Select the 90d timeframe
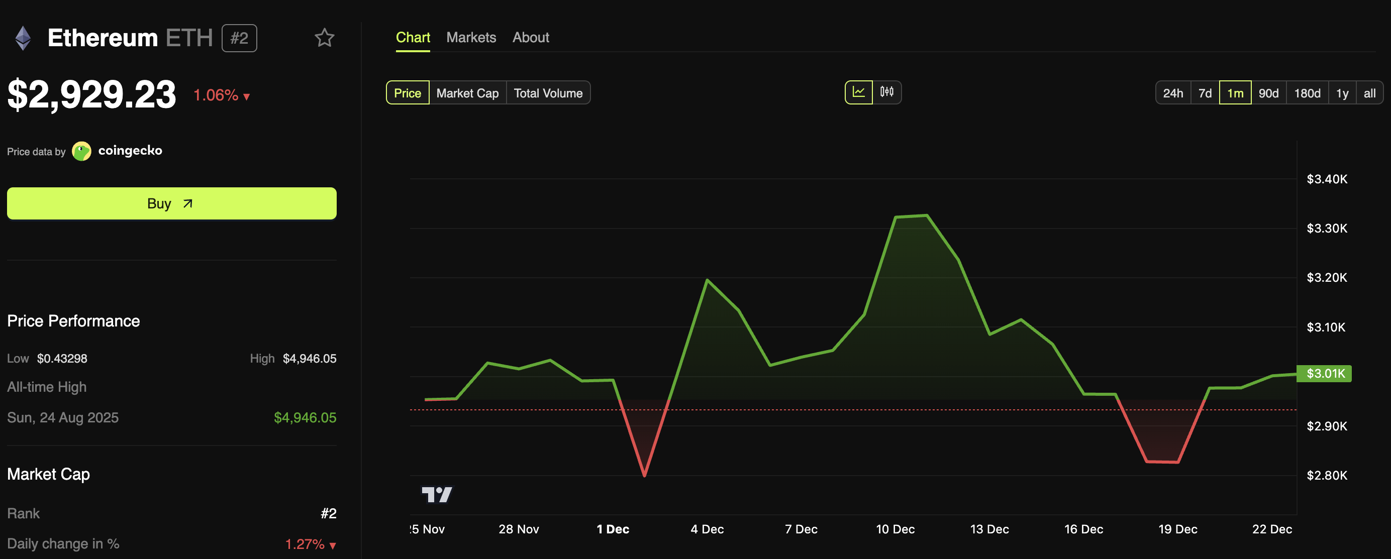This screenshot has width=1391, height=559. tap(1269, 92)
